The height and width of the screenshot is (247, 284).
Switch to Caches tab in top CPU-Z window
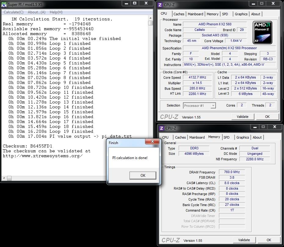[179, 14]
